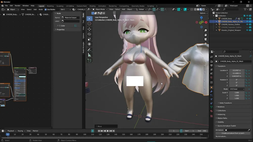This screenshot has width=253, height=142.
Task: Click the armature eyedropper icon
Action: (249, 130)
